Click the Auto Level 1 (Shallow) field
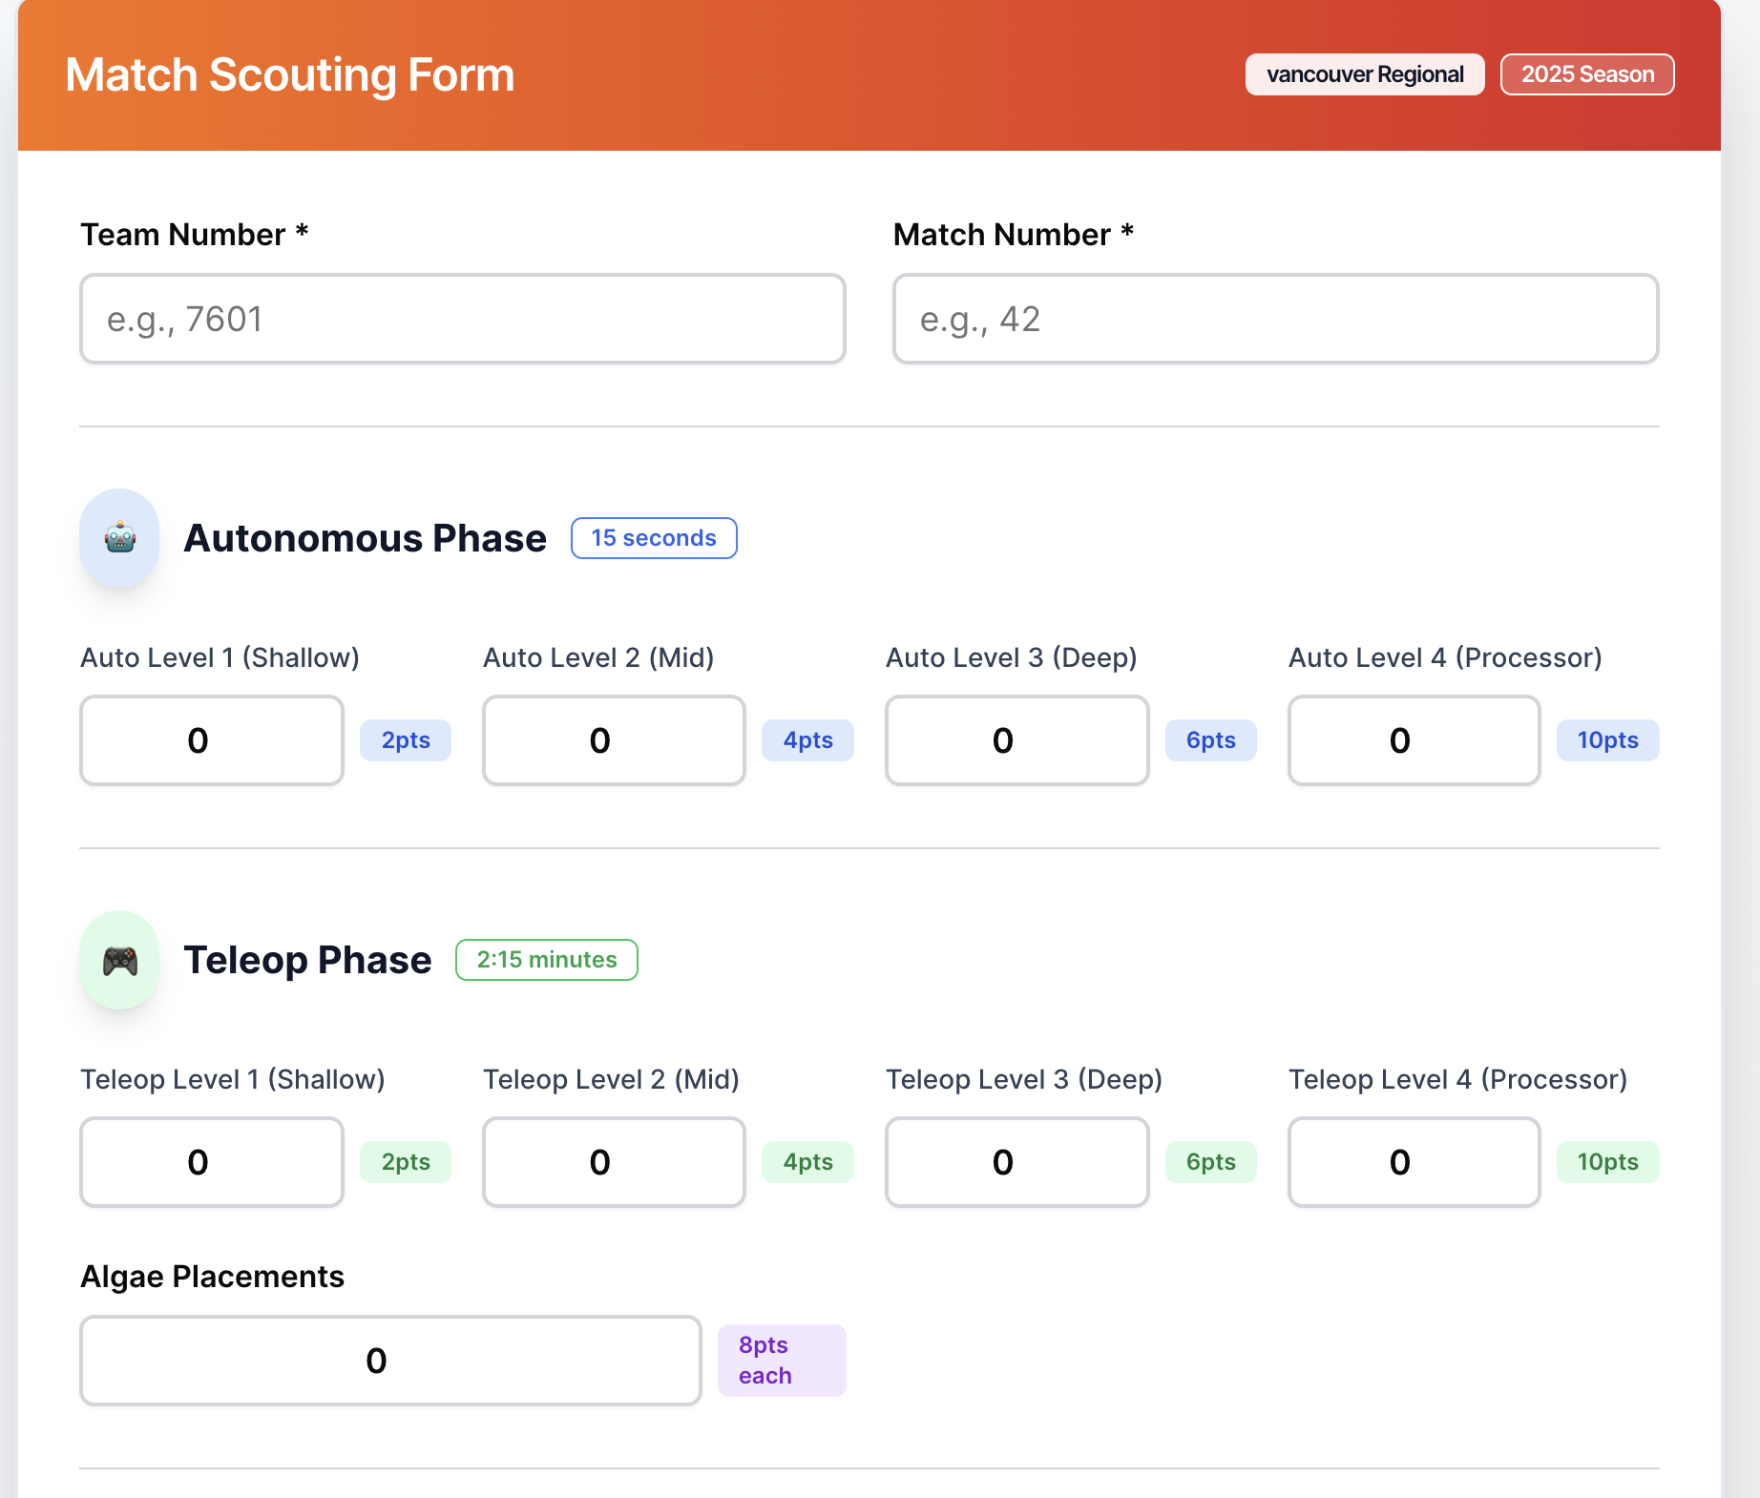Image resolution: width=1760 pixels, height=1498 pixels. point(212,740)
